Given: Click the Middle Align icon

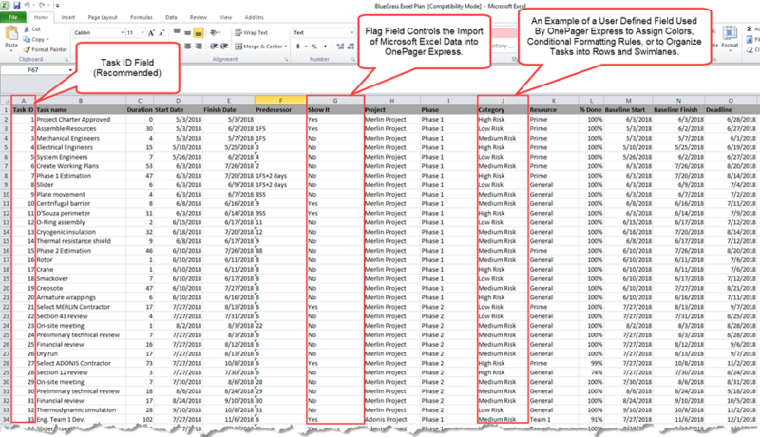Looking at the screenshot, I should (x=187, y=32).
